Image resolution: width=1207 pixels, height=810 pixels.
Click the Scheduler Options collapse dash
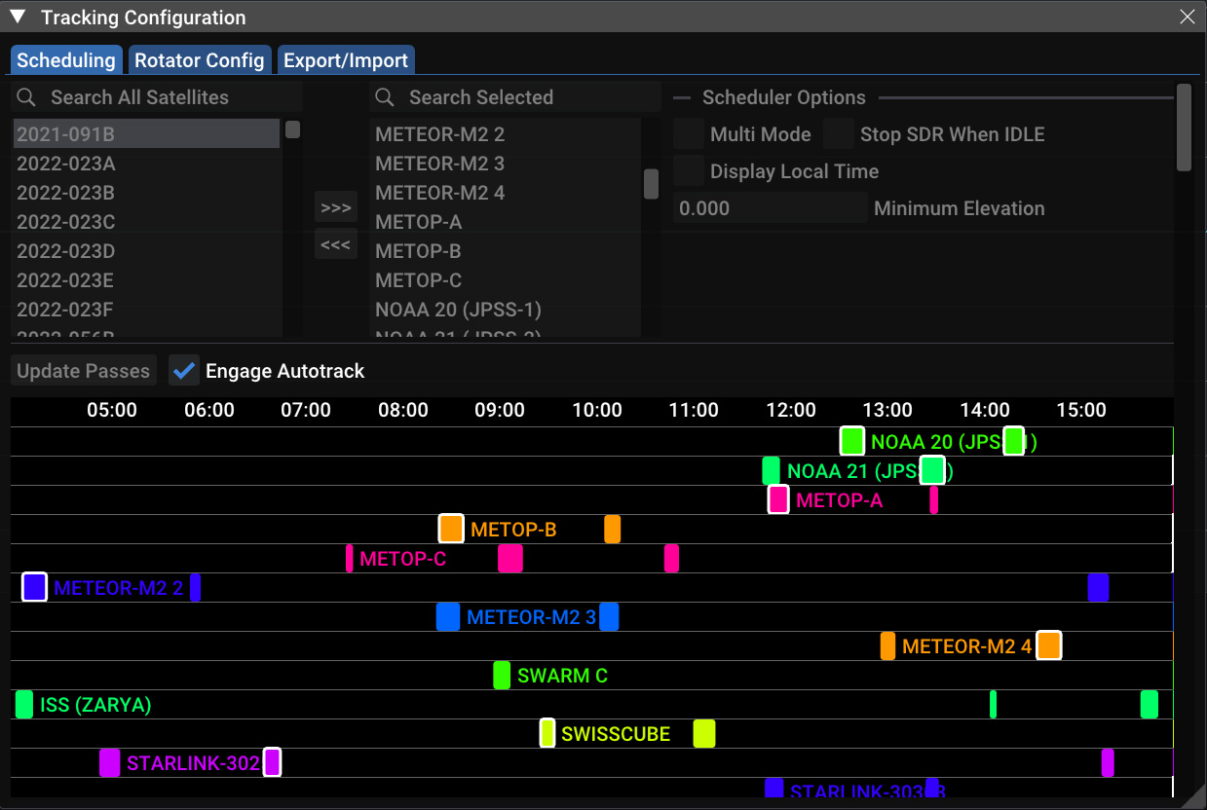tap(682, 97)
